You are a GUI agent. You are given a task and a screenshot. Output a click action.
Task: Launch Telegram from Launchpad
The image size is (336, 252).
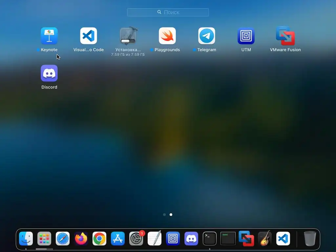click(x=207, y=36)
